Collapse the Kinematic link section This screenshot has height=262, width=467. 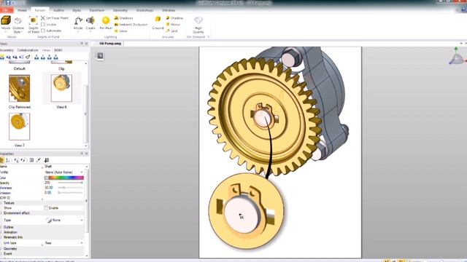coord(1,237)
